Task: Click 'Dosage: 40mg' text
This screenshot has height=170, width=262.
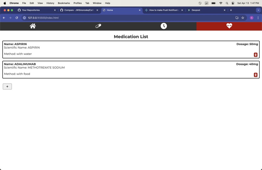Action: [x=247, y=64]
